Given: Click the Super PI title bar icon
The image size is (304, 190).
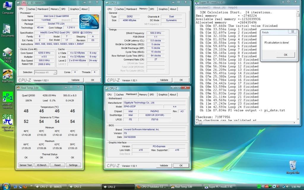Looking at the screenshot, I should click(x=197, y=2).
